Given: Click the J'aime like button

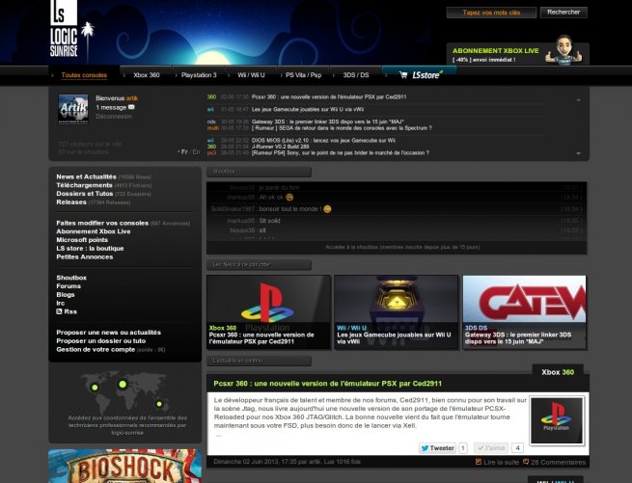Looking at the screenshot, I should tap(491, 448).
